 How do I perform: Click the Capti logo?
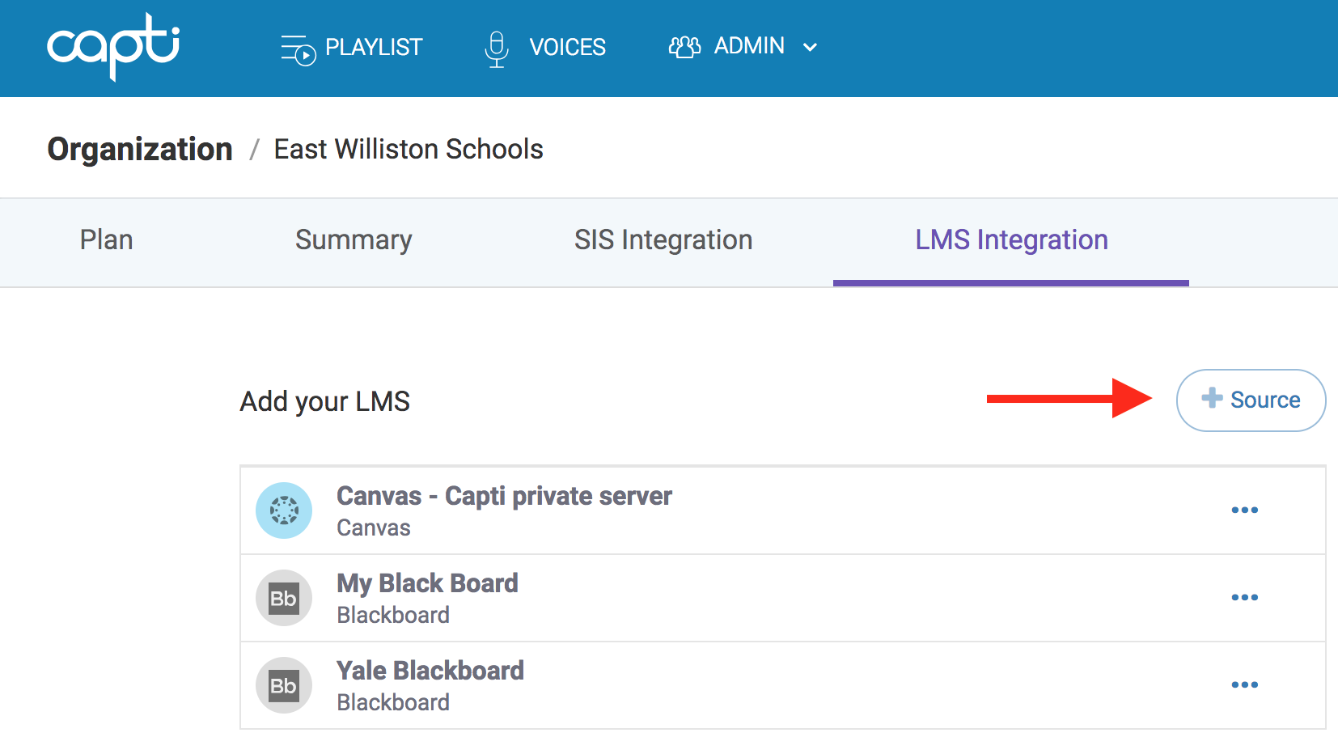(x=113, y=46)
